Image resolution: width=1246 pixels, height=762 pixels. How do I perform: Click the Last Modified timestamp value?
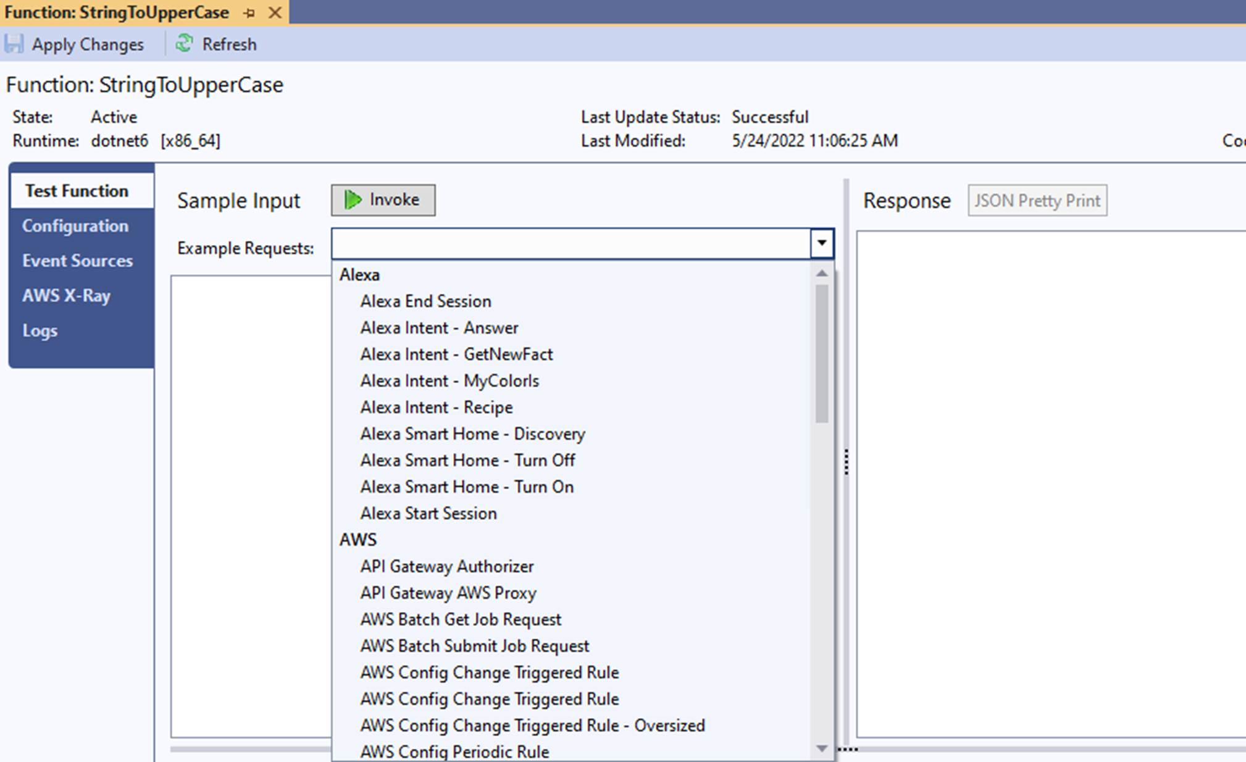(814, 141)
